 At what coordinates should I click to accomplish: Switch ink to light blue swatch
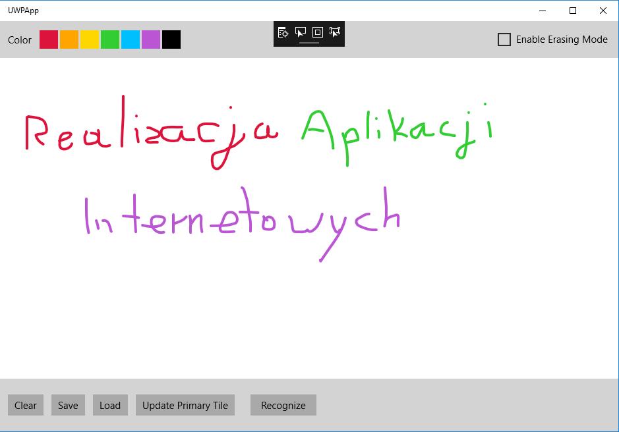tap(131, 40)
